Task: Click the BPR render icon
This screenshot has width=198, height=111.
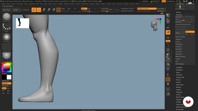Action: point(168,15)
